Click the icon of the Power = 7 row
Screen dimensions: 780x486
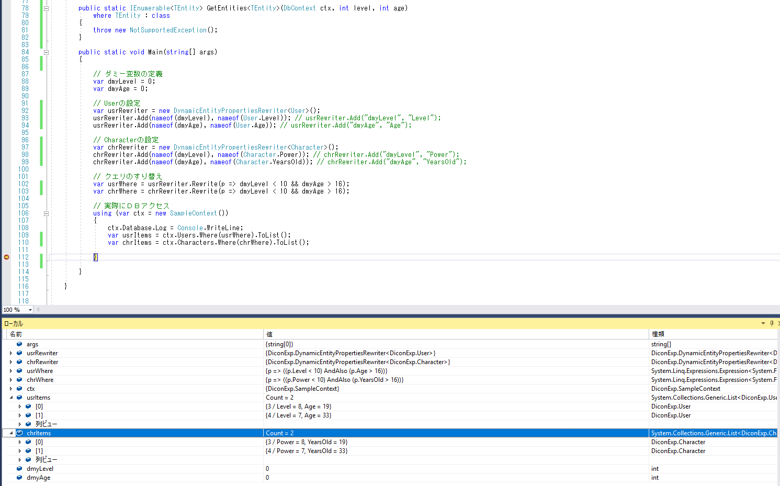point(28,451)
